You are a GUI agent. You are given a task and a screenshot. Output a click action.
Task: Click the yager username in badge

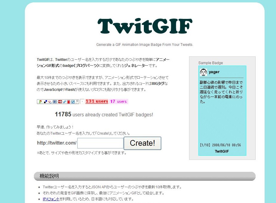click(214, 72)
